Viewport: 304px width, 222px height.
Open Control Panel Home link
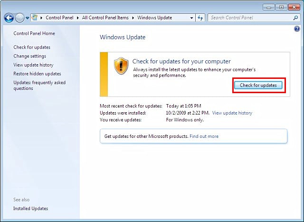click(x=34, y=33)
